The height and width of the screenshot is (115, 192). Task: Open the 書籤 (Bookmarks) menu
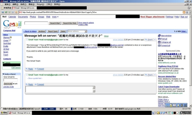[x=31, y=4]
